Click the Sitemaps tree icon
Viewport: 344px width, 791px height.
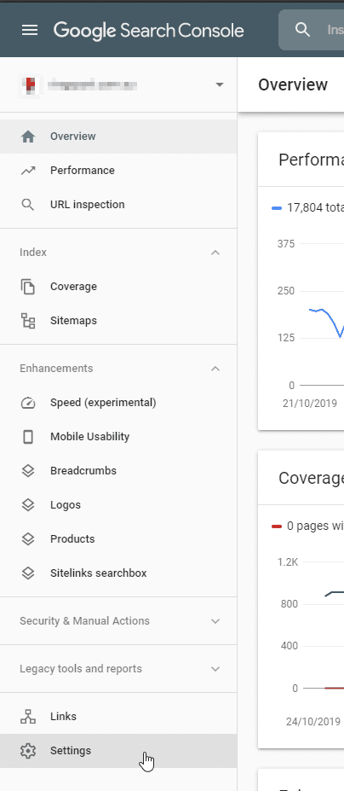pos(28,321)
